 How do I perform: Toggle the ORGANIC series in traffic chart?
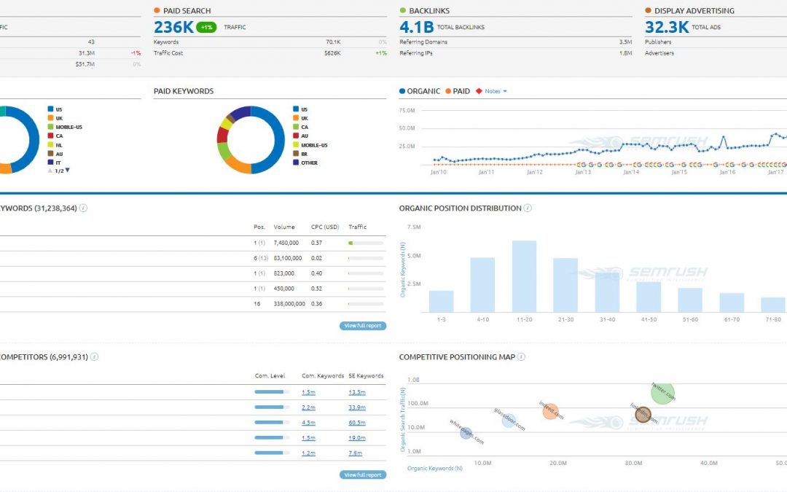pyautogui.click(x=420, y=91)
